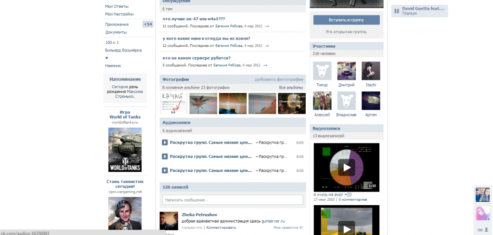The height and width of the screenshot is (235, 493).
Task: Open the +54 applications counter badge
Action: [x=147, y=24]
